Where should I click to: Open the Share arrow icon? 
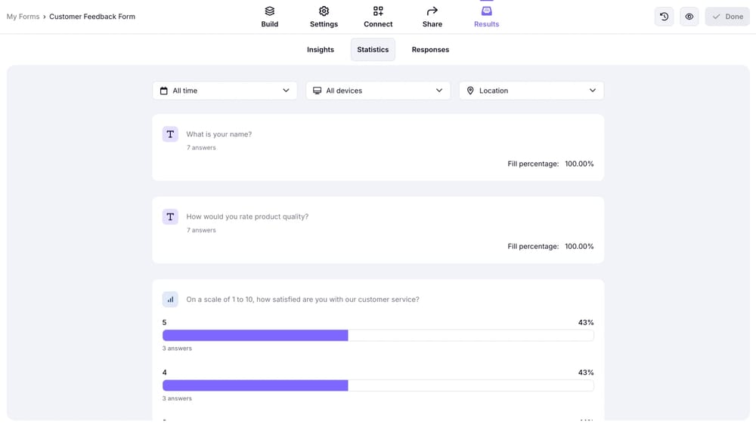[x=432, y=11]
